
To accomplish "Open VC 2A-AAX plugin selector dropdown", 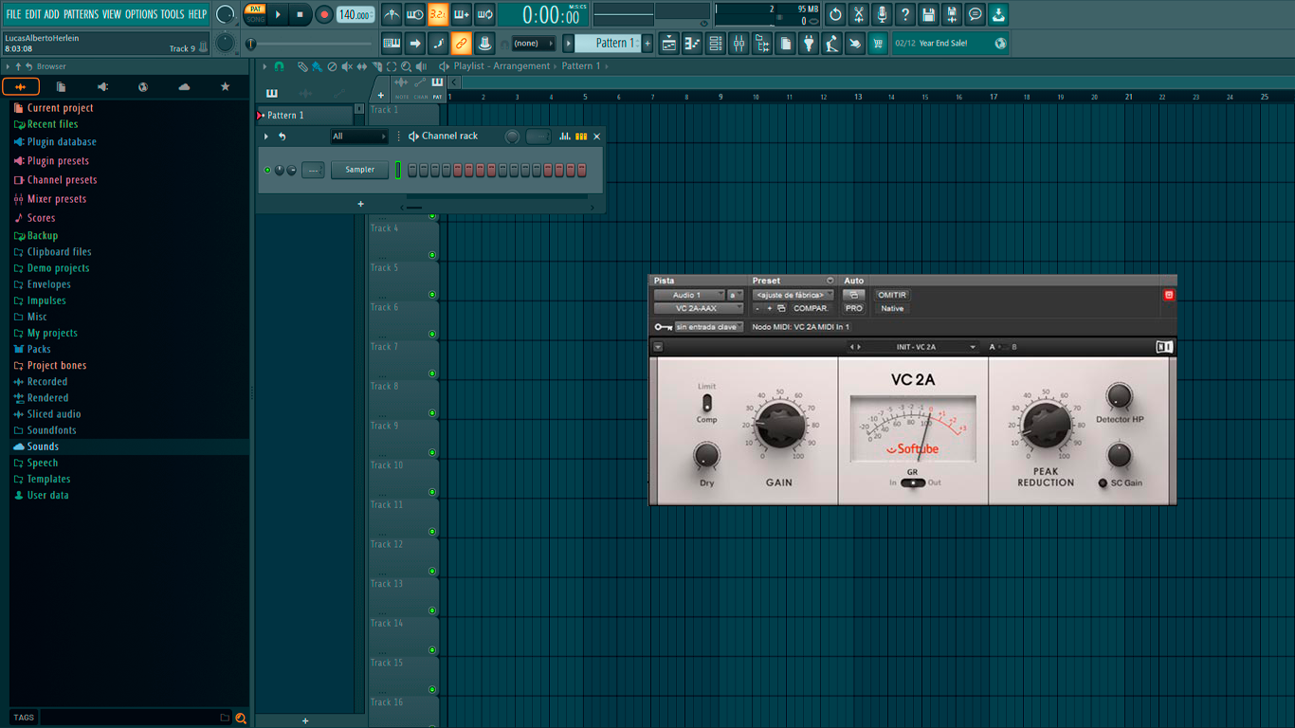I will pos(699,308).
